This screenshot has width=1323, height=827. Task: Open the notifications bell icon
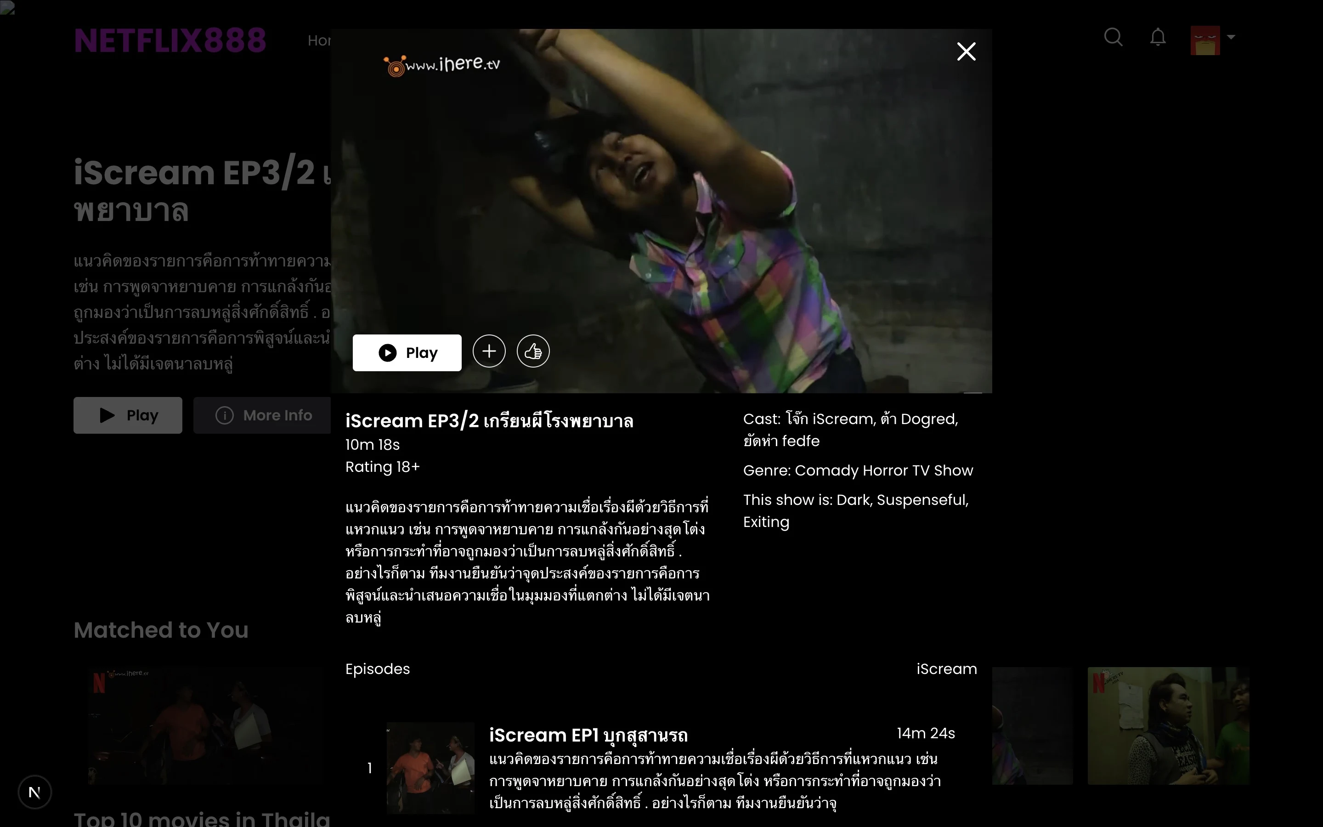1157,37
